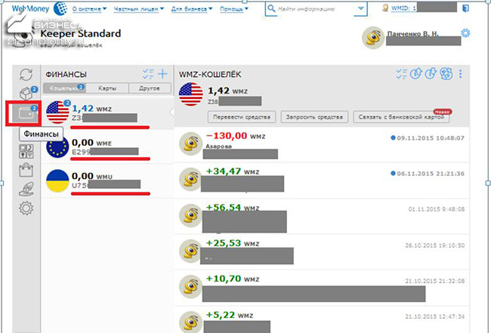Click the date 06.11.2015 21:21:36

[431, 174]
